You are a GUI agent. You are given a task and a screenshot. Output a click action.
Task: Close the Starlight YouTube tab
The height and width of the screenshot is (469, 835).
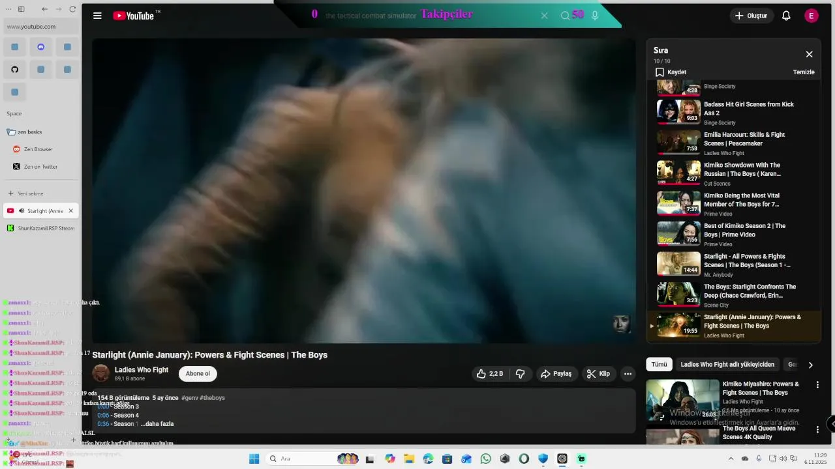pyautogui.click(x=70, y=211)
